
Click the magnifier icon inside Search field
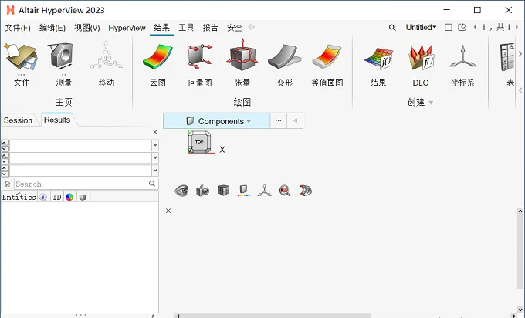152,184
